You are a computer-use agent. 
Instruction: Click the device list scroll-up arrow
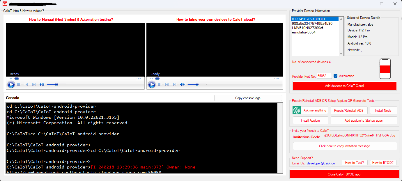tap(341, 19)
